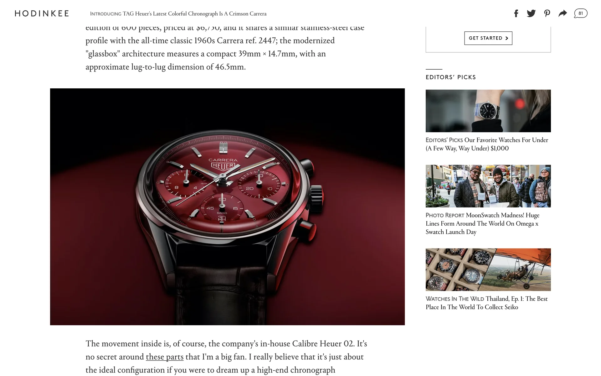Click the share arrow icon
Viewport: 601px width, 376px height.
(x=562, y=13)
